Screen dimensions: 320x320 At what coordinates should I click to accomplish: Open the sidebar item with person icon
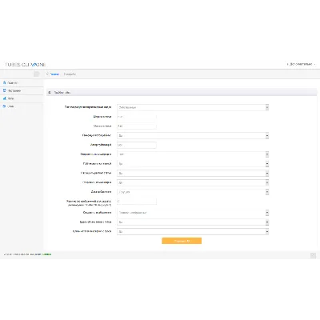(22, 82)
